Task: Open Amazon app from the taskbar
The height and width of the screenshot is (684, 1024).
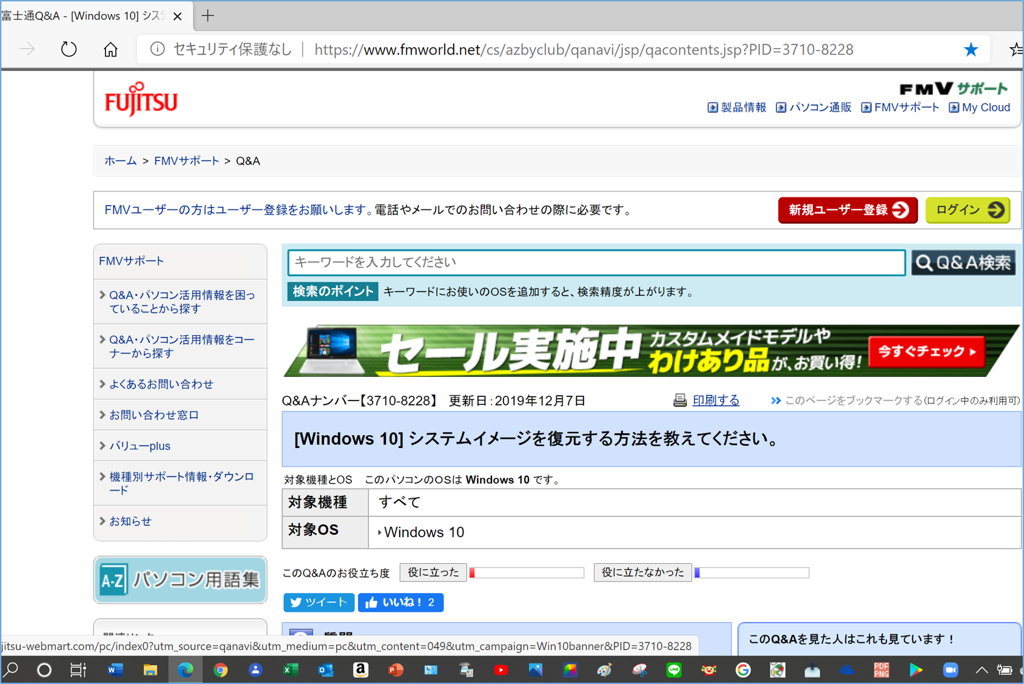Action: tap(361, 670)
